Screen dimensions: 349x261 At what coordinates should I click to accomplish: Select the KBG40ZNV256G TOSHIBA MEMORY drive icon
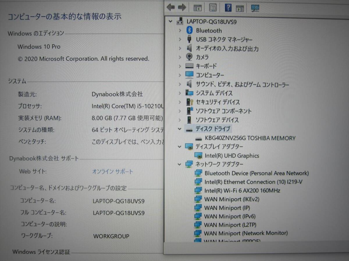point(199,138)
